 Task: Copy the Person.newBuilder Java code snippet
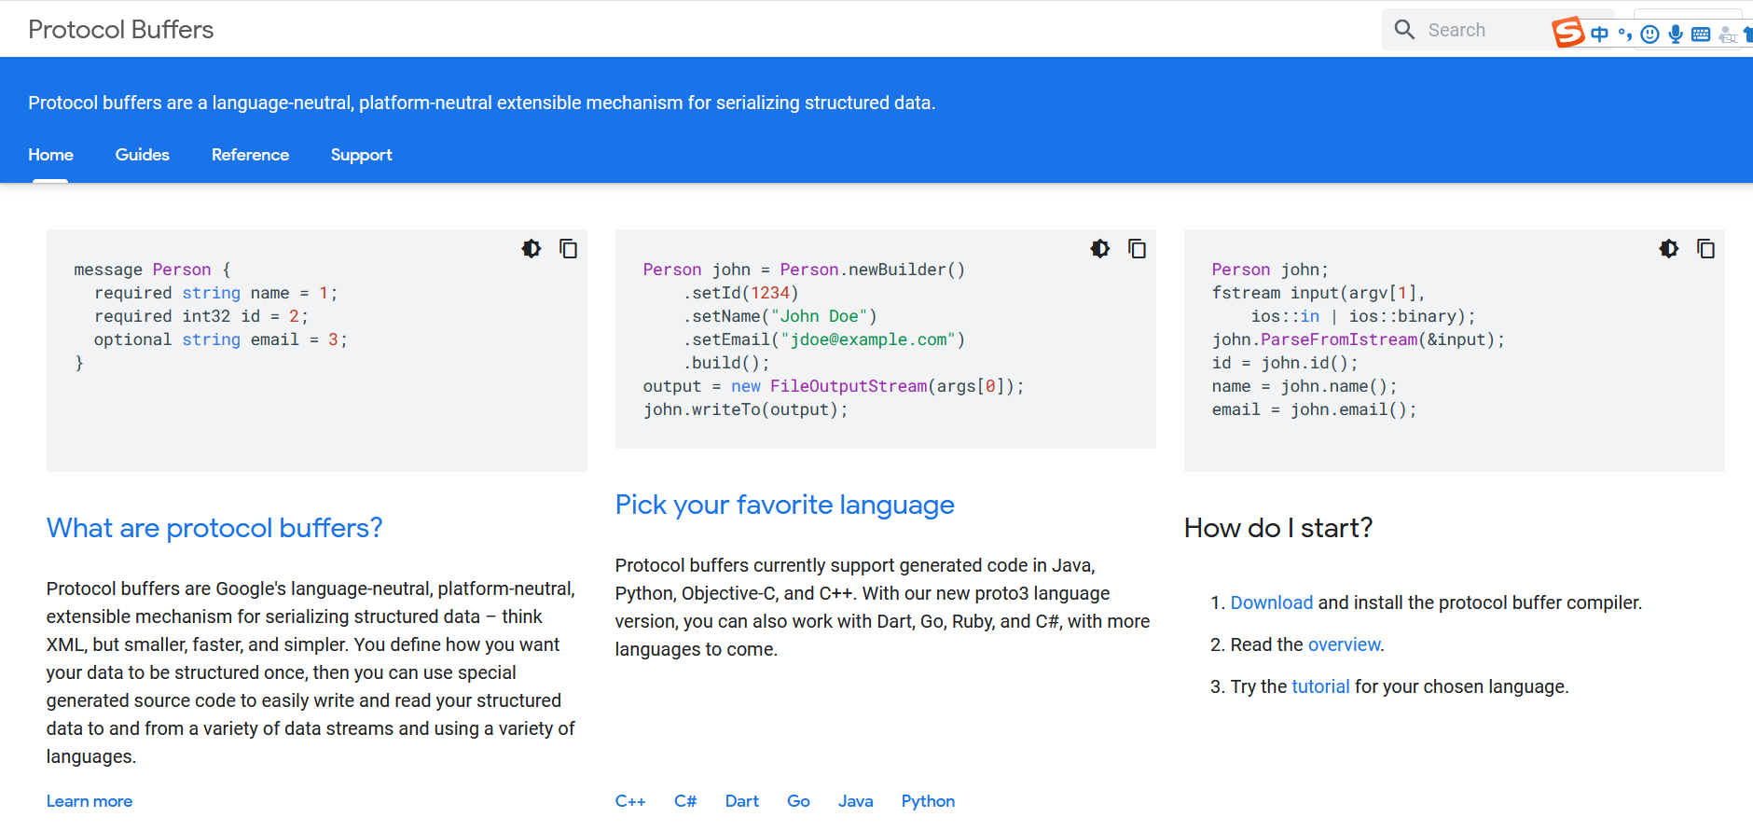[x=1137, y=249]
